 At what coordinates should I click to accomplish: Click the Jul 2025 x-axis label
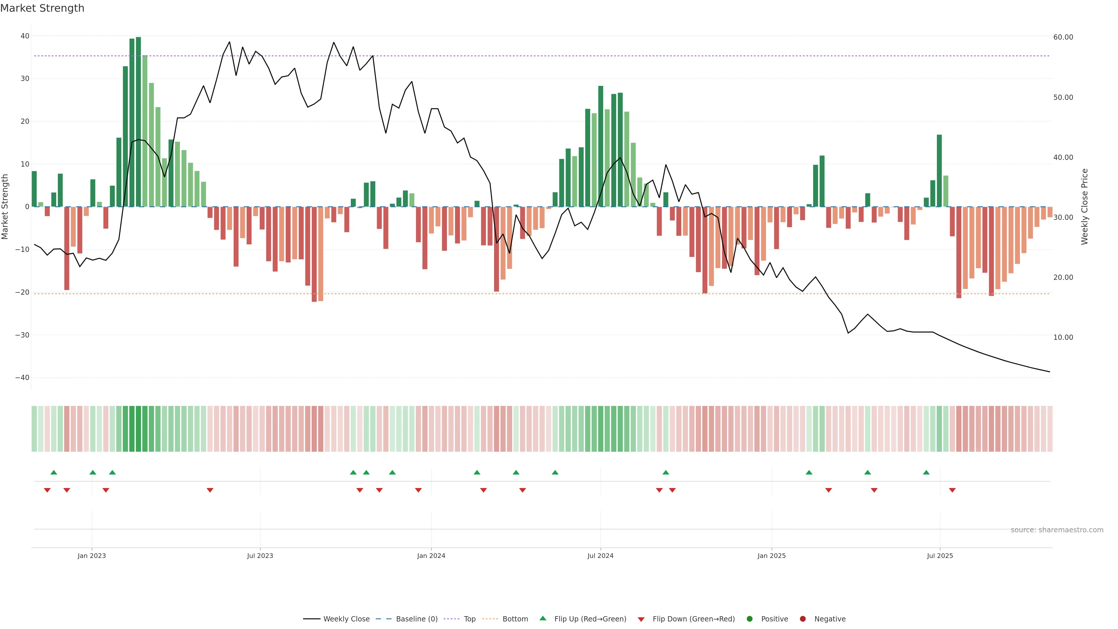pos(940,556)
